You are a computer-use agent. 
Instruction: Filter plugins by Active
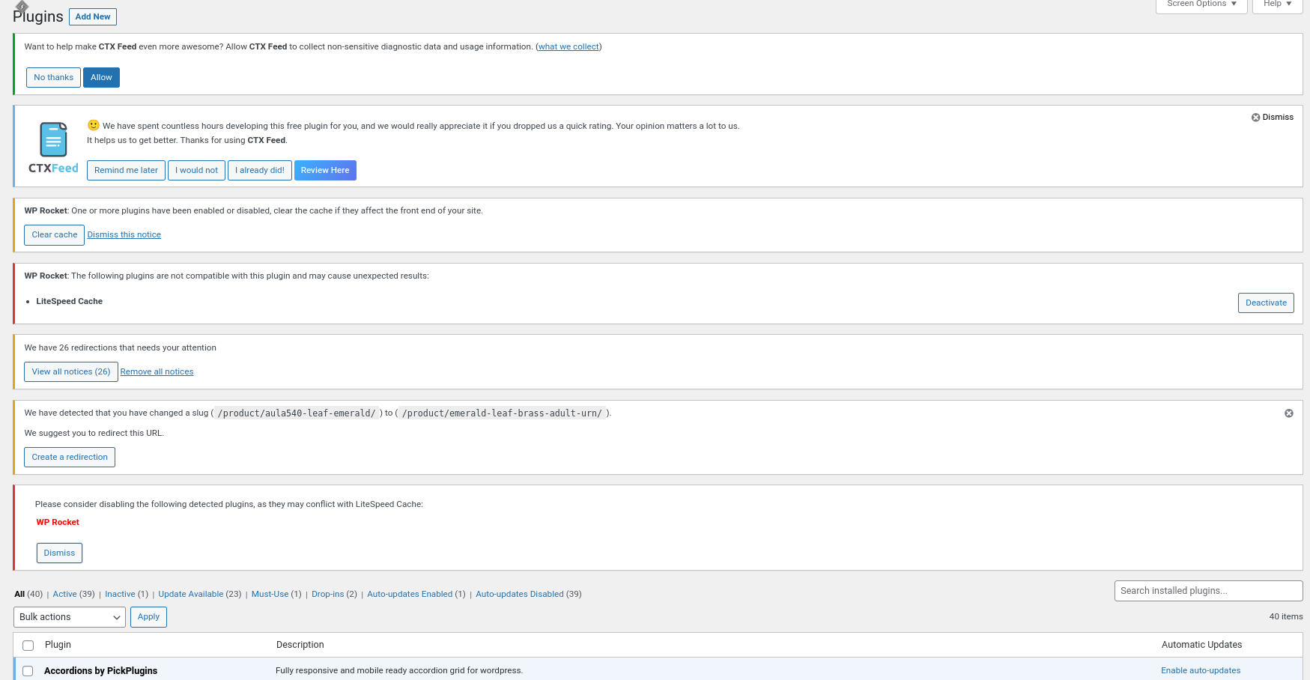click(x=64, y=595)
